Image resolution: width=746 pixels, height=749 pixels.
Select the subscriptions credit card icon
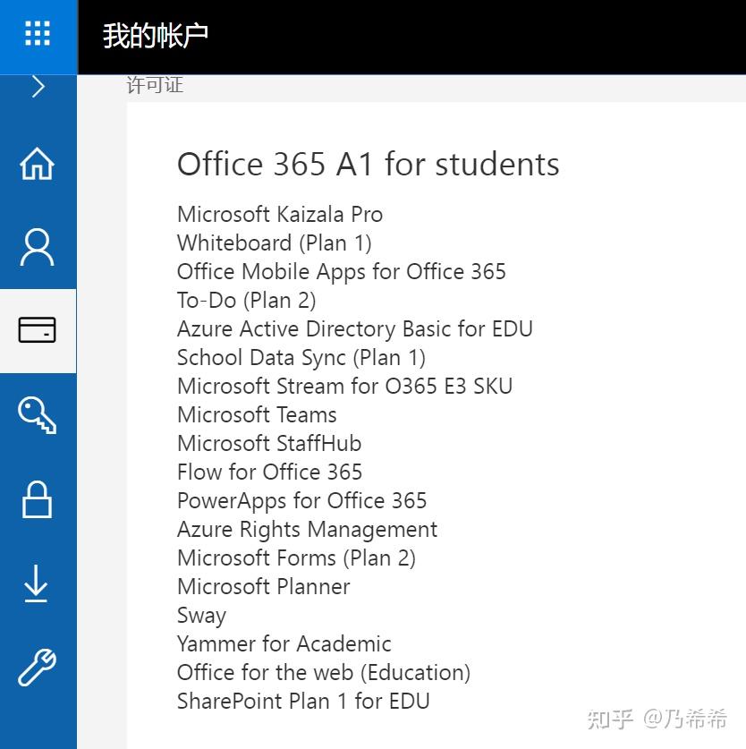pyautogui.click(x=37, y=330)
